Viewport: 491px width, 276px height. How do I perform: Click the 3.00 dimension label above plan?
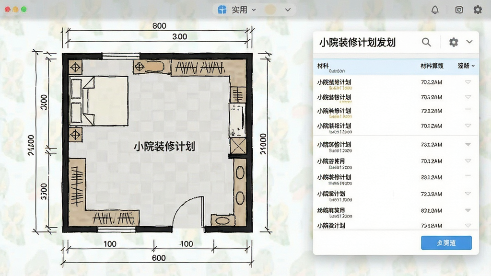[179, 36]
